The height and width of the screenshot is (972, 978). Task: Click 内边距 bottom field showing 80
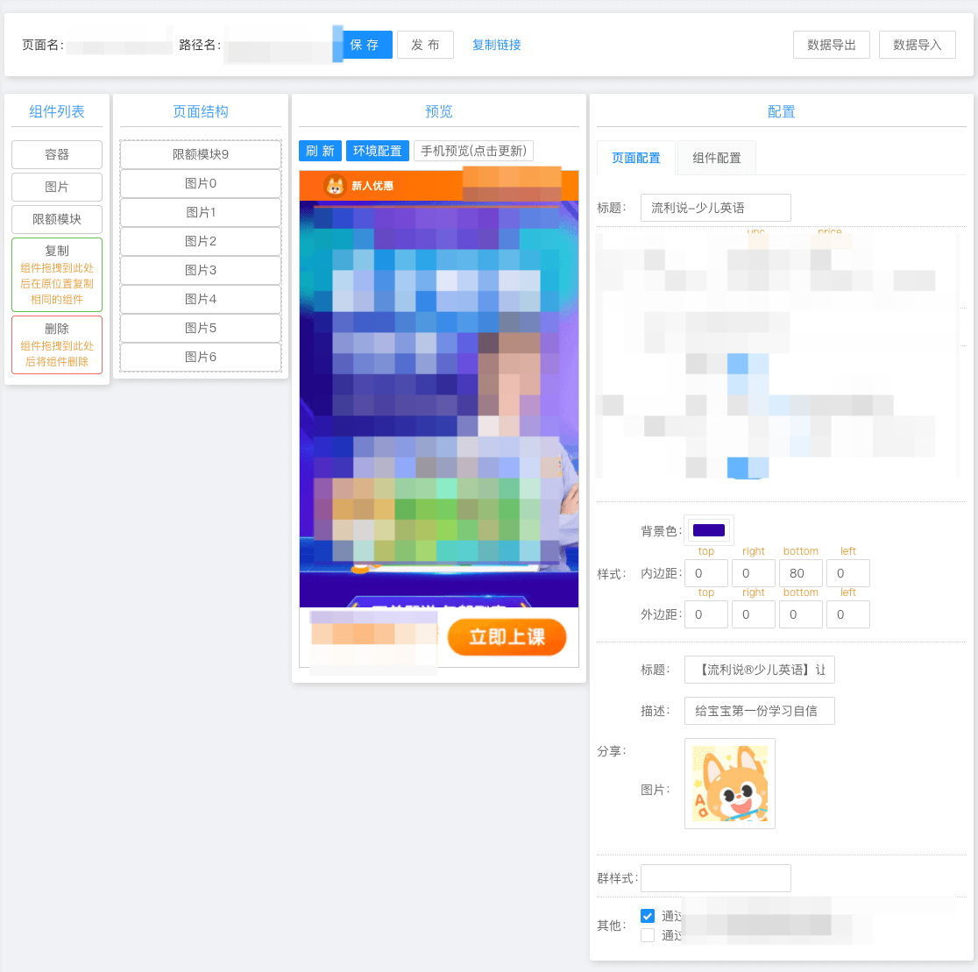point(801,573)
